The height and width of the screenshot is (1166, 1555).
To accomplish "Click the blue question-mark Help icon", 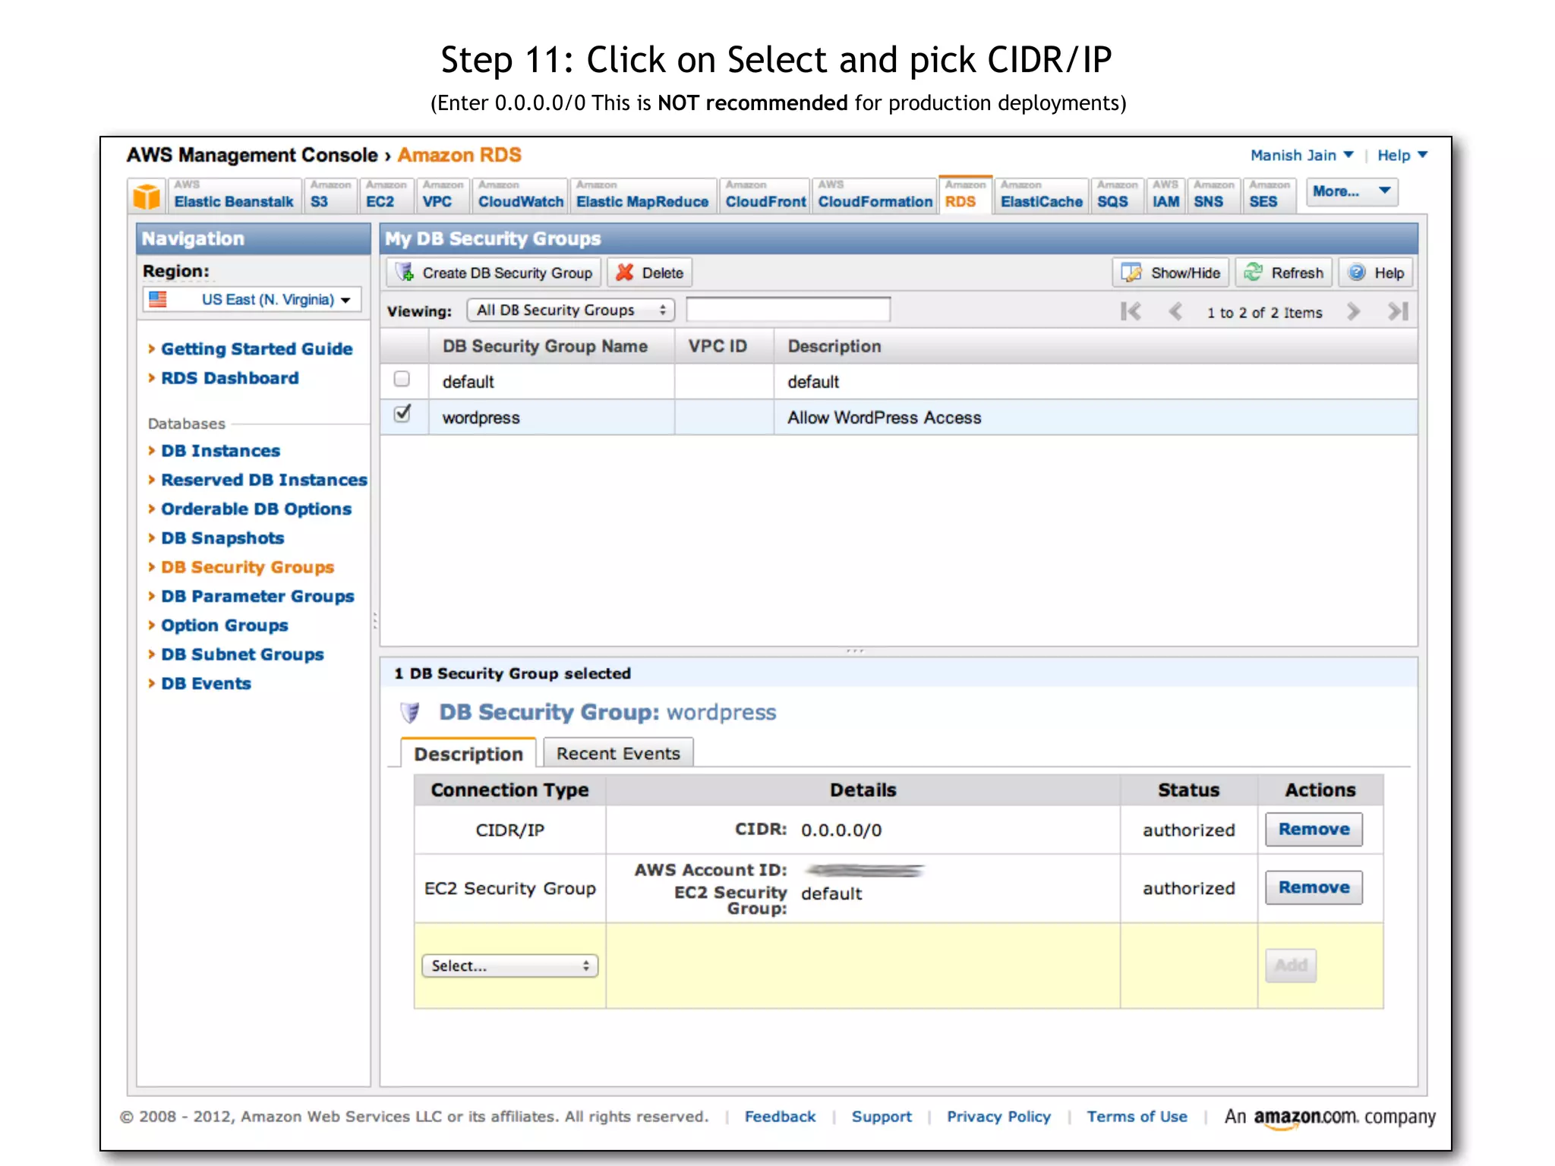I will (x=1357, y=272).
